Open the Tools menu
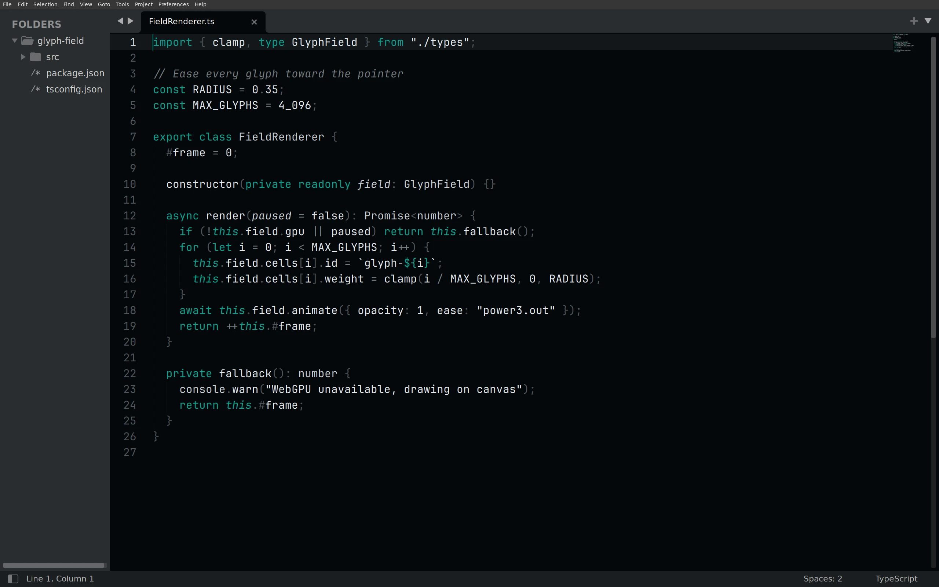This screenshot has height=587, width=939. (x=123, y=4)
